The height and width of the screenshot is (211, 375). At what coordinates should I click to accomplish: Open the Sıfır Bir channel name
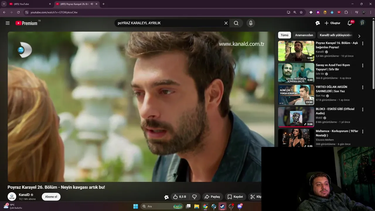pyautogui.click(x=320, y=74)
